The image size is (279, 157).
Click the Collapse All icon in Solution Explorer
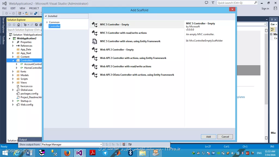41,25
